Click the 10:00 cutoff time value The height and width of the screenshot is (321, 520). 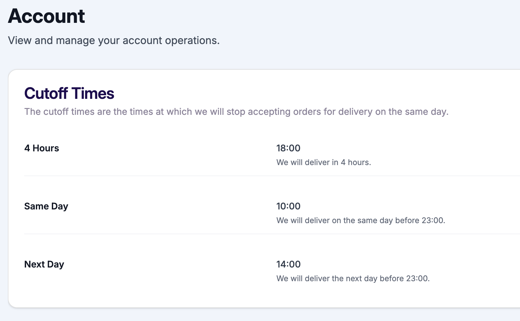pyautogui.click(x=288, y=206)
